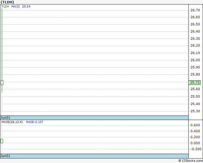Click the MACD:0.137 value label
Viewport: 203px width, 163px height.
coord(35,122)
